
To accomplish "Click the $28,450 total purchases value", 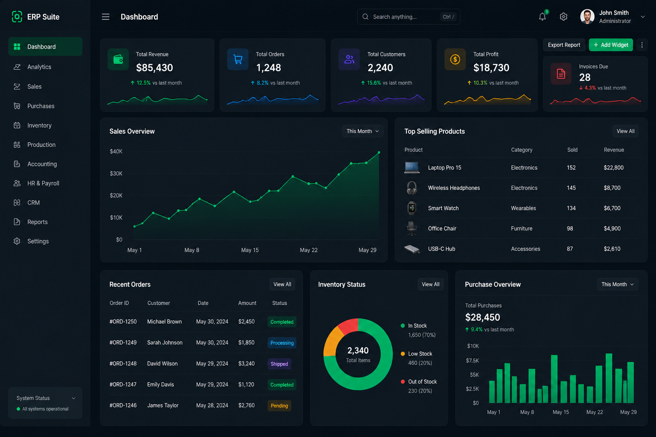I will coord(483,317).
